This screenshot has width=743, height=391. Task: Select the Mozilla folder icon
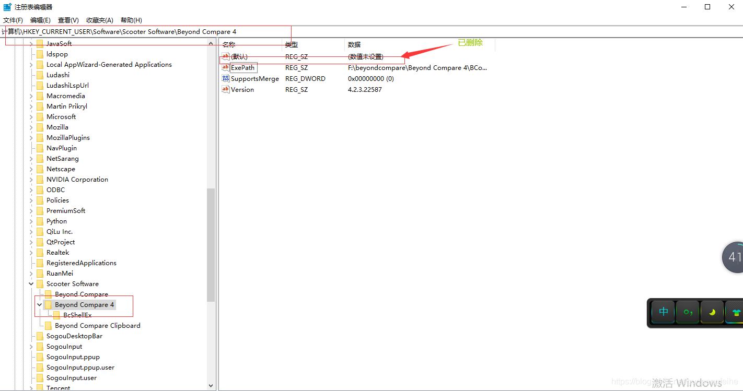[x=40, y=127]
